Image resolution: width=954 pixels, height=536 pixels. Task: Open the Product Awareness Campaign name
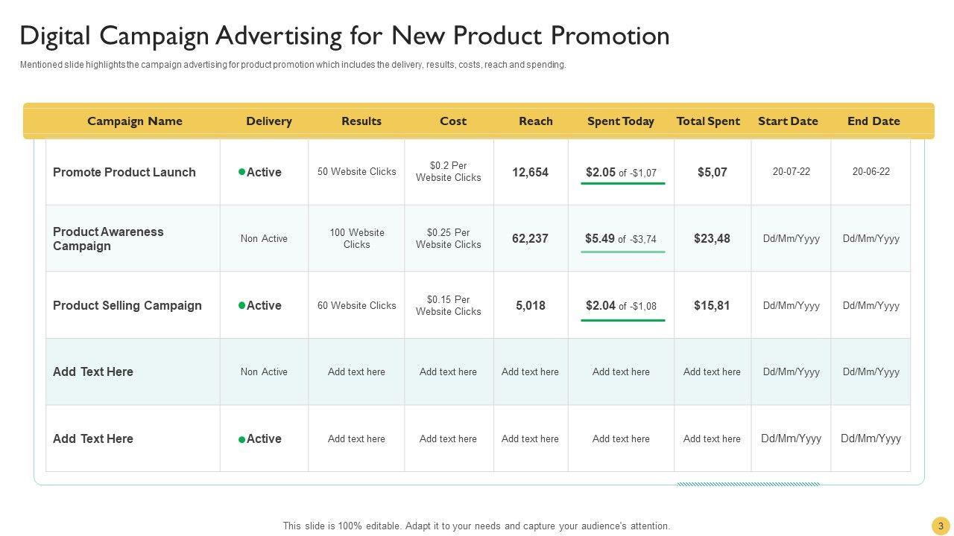point(108,239)
